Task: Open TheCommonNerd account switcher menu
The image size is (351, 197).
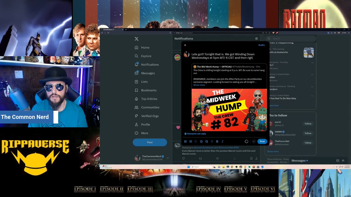Action: [152, 158]
